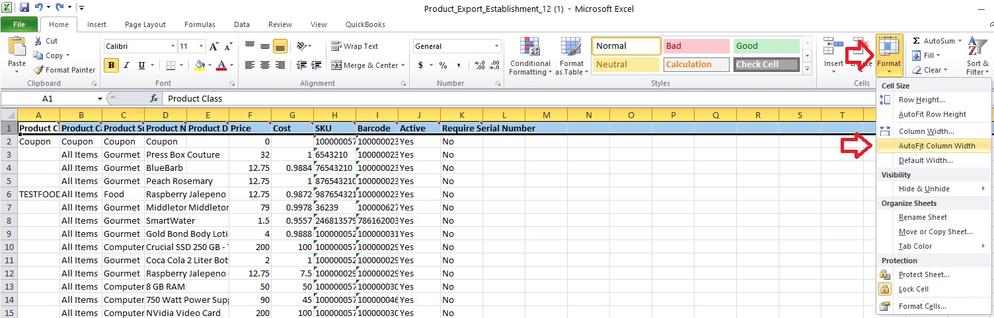
Task: Apply italic formatting
Action: click(127, 65)
